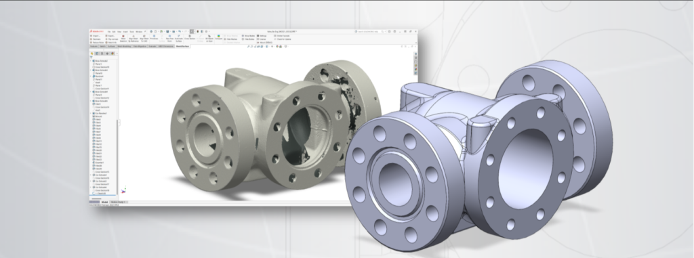Expand the Cut-Revolve1 feature node
The image size is (694, 258).
pos(90,113)
